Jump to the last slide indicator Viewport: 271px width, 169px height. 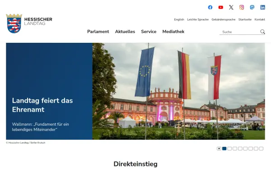pos(262,148)
